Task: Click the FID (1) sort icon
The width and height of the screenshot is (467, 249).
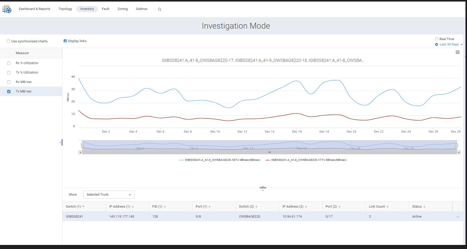Action: click(x=165, y=207)
